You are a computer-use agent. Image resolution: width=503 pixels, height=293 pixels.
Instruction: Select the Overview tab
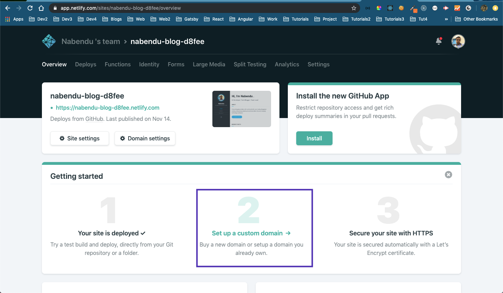pos(54,64)
